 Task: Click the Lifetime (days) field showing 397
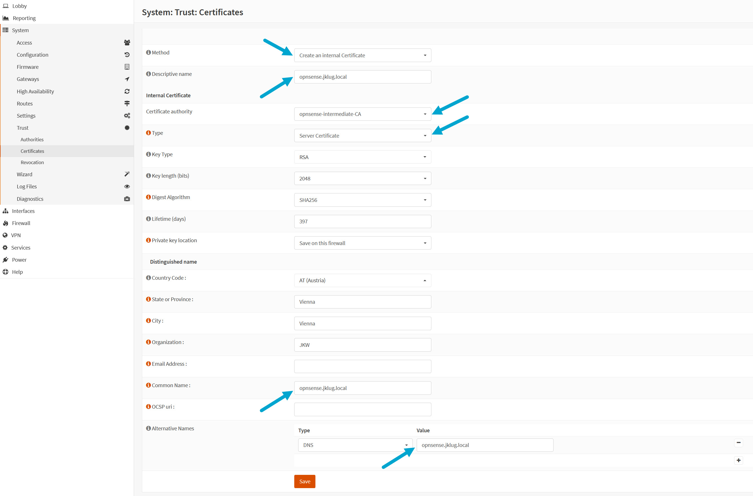[x=363, y=221]
